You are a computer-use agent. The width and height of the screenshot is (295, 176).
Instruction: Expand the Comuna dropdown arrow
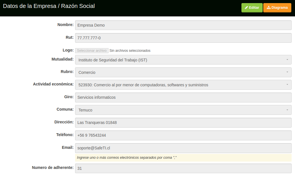[x=287, y=110]
